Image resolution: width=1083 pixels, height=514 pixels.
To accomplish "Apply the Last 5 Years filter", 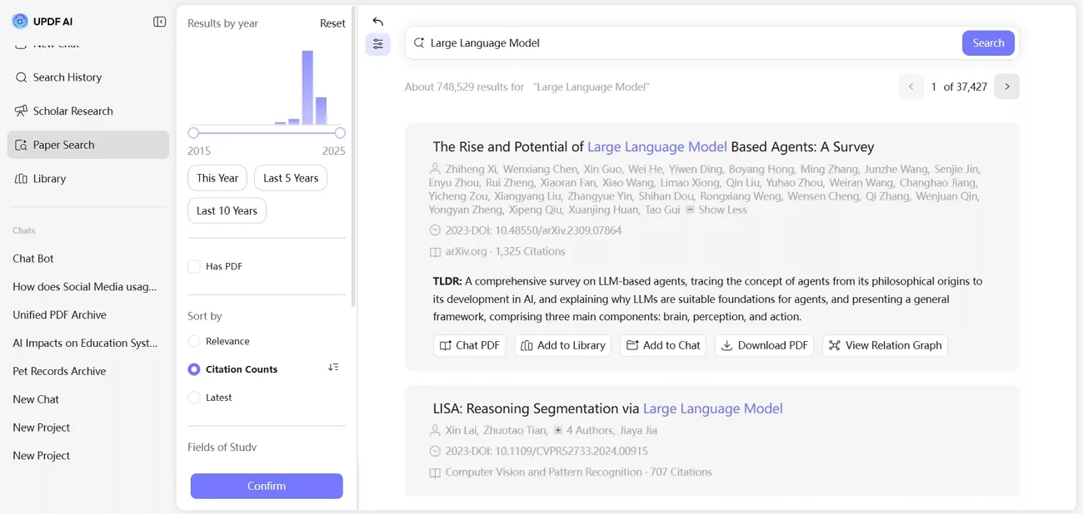I will coord(290,177).
